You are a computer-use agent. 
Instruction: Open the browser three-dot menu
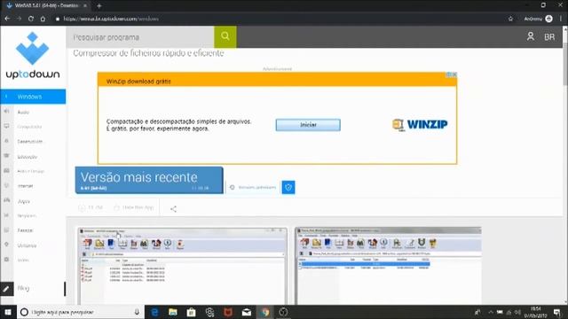(561, 19)
